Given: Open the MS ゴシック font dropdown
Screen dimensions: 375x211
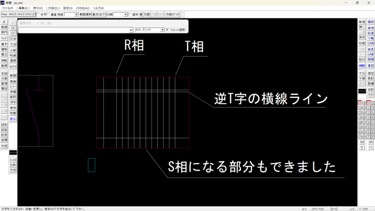Looking at the screenshot, I should tap(162, 30).
